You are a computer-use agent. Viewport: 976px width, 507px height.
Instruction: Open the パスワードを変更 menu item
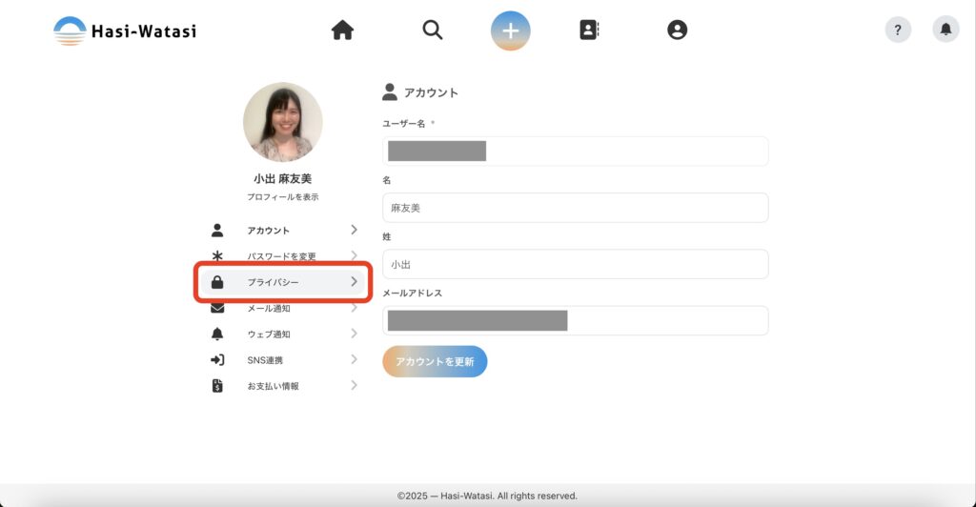click(281, 256)
